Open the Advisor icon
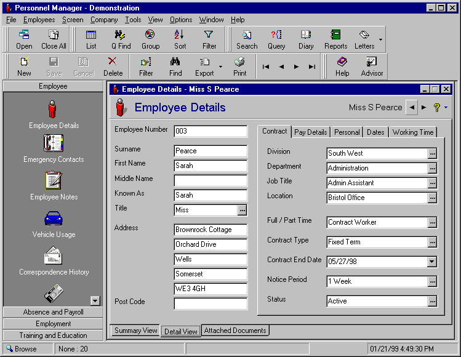 tap(372, 66)
